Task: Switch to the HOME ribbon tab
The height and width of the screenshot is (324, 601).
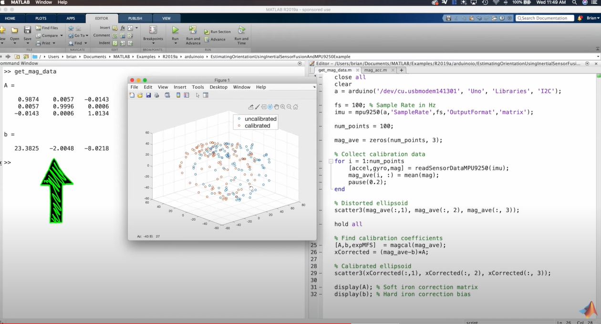Action: (10, 19)
